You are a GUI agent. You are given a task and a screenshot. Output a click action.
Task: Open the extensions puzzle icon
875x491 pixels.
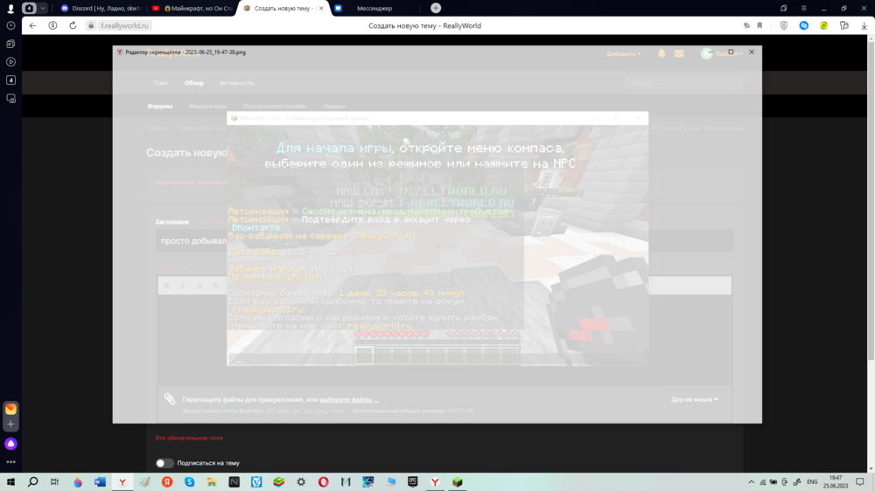[x=843, y=25]
